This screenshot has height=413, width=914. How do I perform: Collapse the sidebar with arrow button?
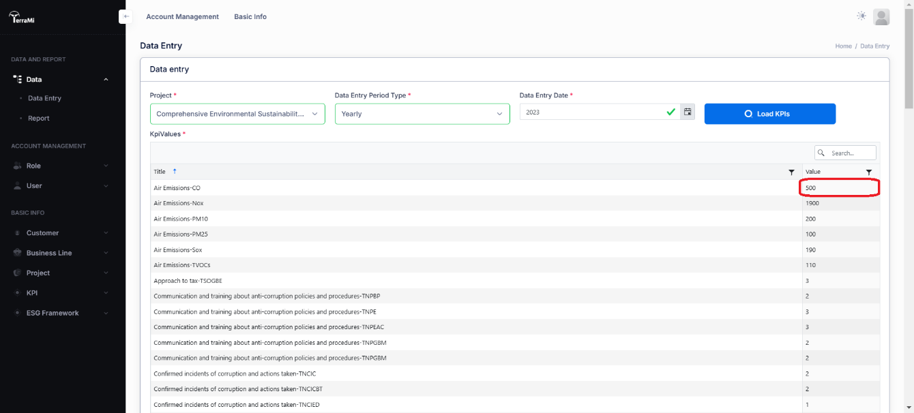[x=126, y=16]
